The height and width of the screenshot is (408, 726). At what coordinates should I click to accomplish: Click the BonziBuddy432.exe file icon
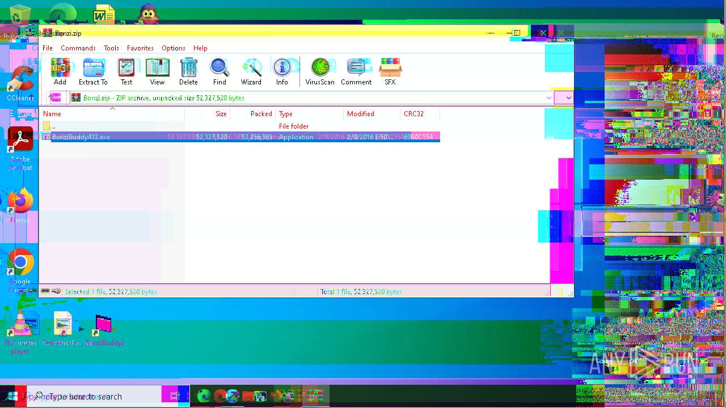point(47,137)
